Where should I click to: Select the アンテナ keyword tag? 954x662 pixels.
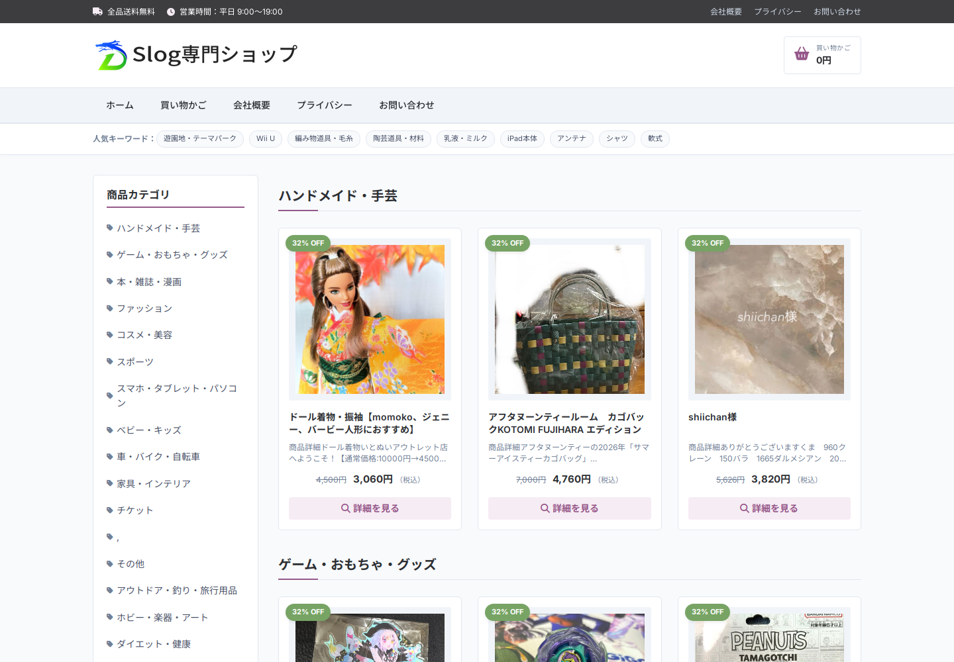point(572,138)
